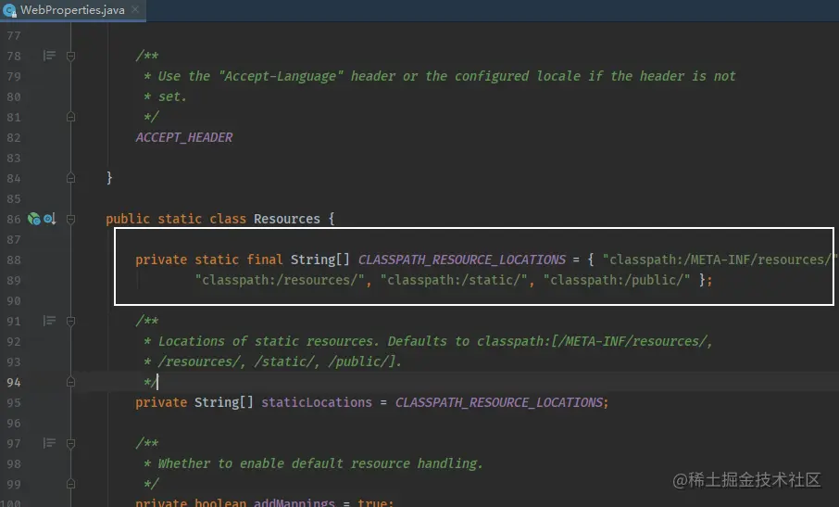
Task: Click the CLASSPATH_RESOURCE_LOCATIONS reference on line 95
Action: tap(499, 402)
